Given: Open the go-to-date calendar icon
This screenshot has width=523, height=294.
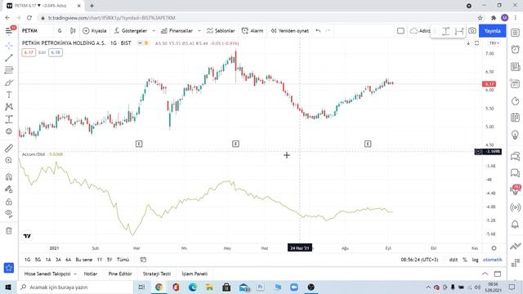Looking at the screenshot, I should tap(143, 260).
